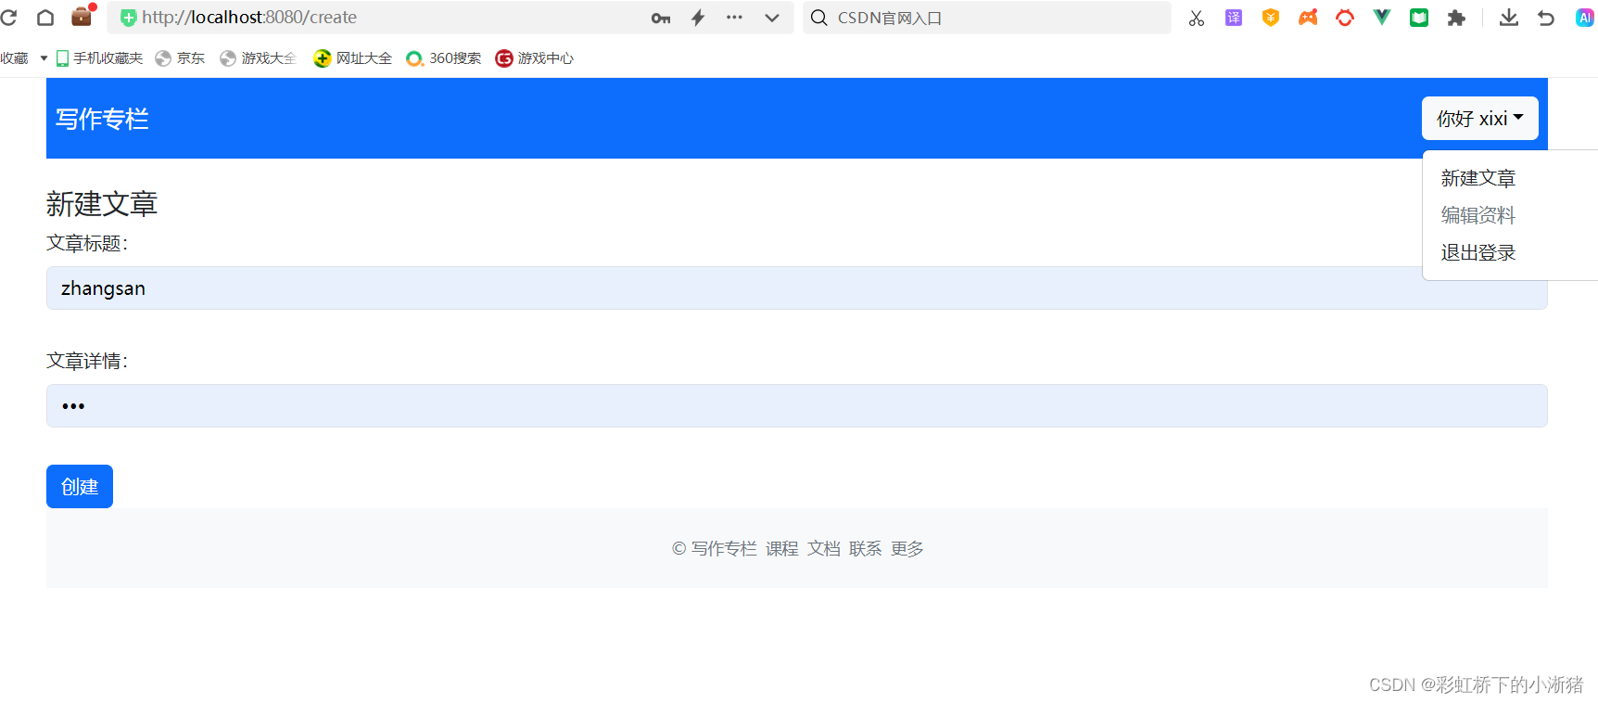Open the 京东 bookmark
The width and height of the screenshot is (1598, 703).
click(180, 58)
